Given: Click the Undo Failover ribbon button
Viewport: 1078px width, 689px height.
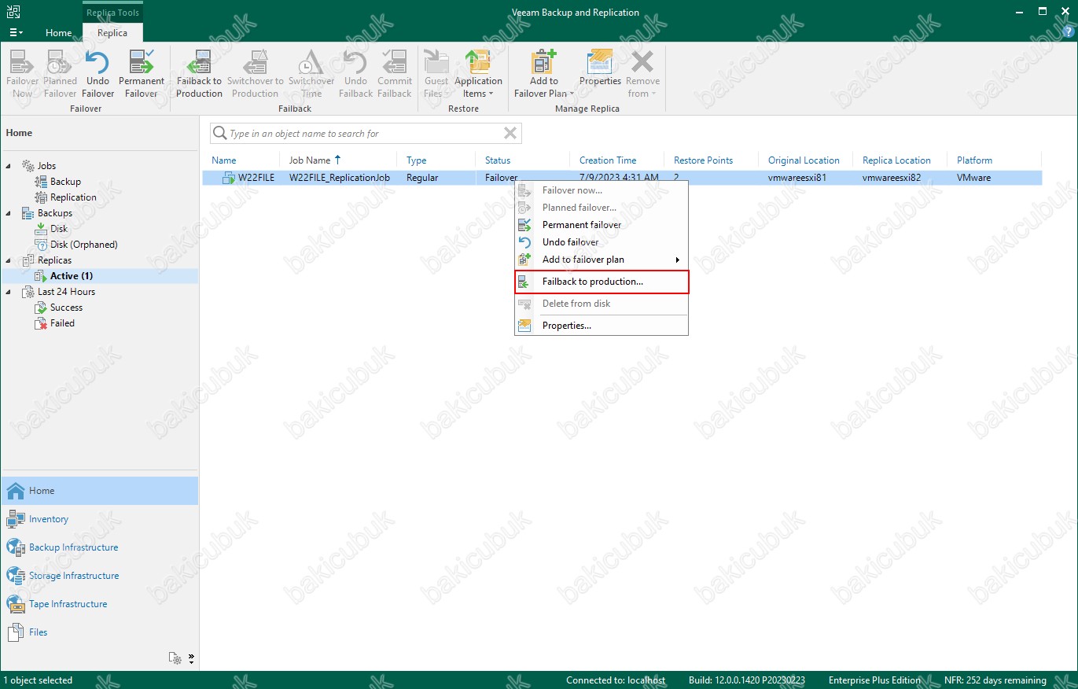Looking at the screenshot, I should click(x=98, y=74).
